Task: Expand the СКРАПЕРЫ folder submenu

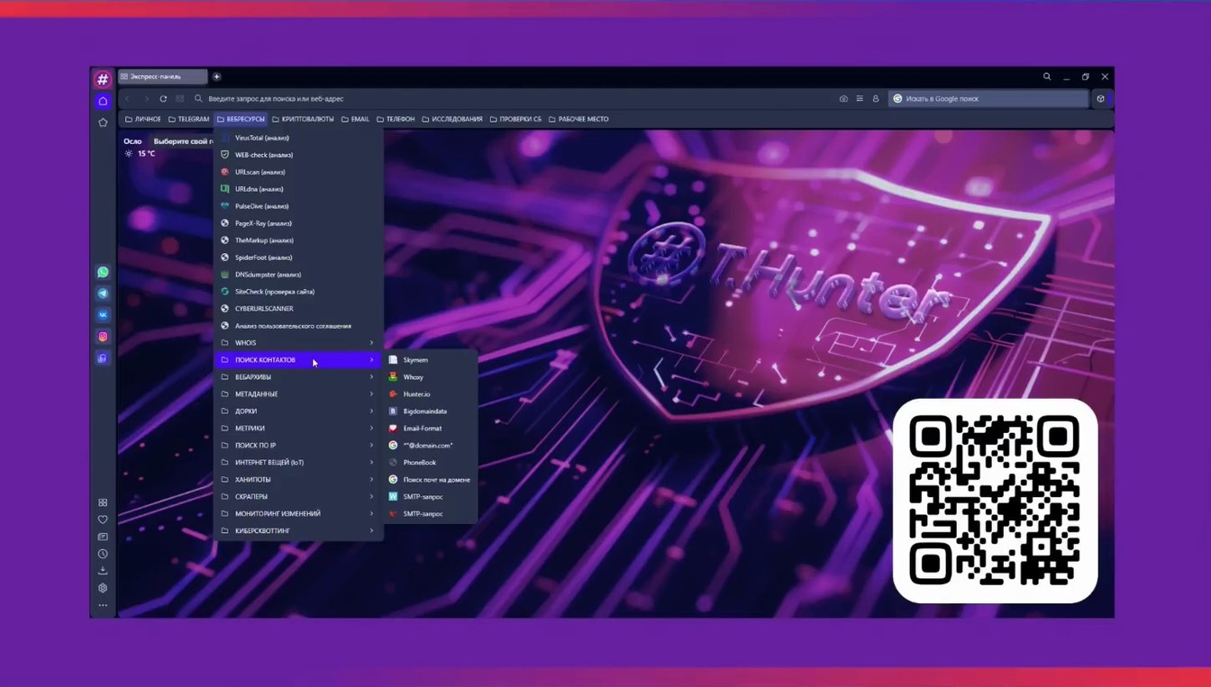Action: [298, 497]
